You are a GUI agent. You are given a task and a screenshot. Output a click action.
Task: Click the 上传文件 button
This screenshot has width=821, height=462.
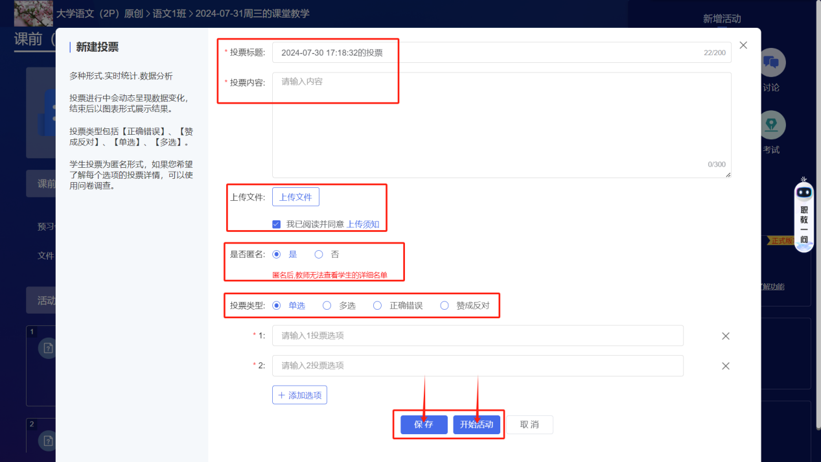pos(295,197)
